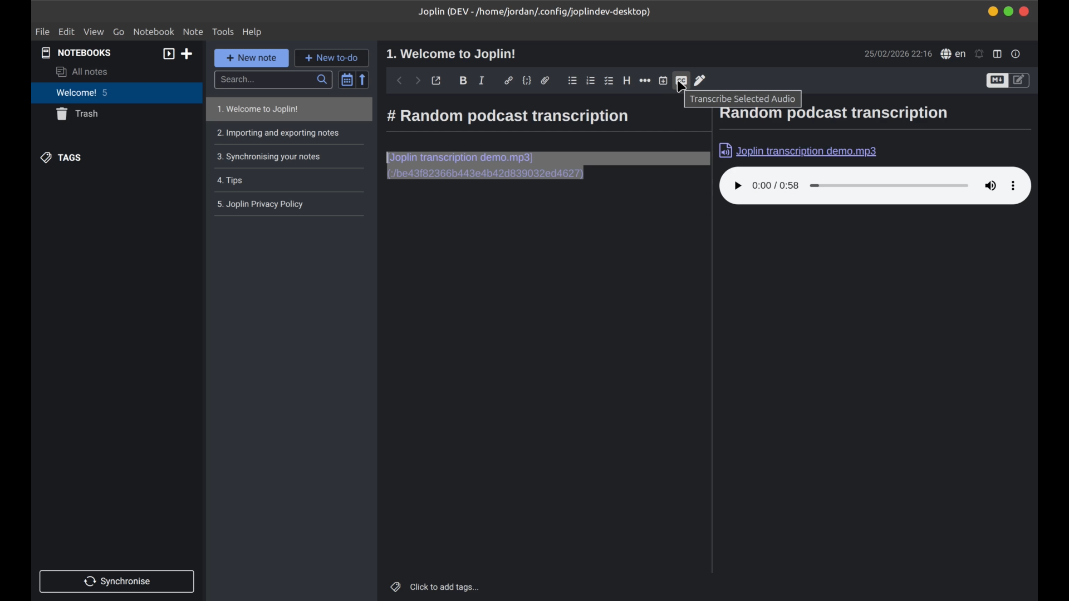The height and width of the screenshot is (601, 1069).
Task: Open spell checker via the globe en icon
Action: tap(953, 54)
